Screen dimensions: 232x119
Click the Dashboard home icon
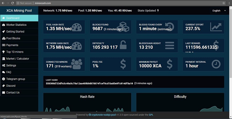[x=3, y=18]
